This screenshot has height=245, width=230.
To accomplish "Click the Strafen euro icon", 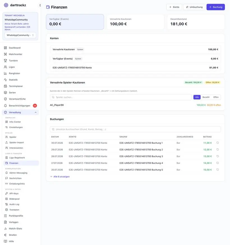I will pos(5,235).
